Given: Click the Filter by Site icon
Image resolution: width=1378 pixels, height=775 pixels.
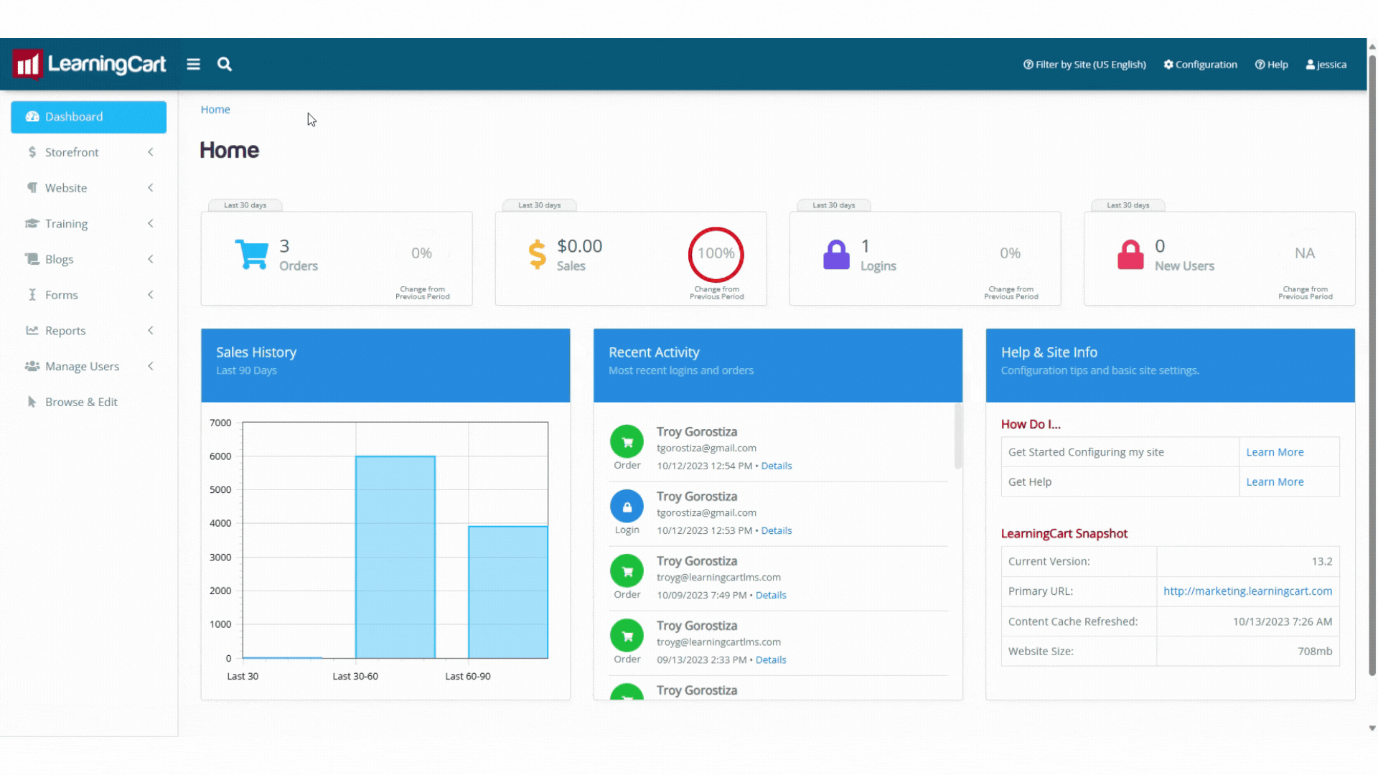Looking at the screenshot, I should [x=1028, y=65].
